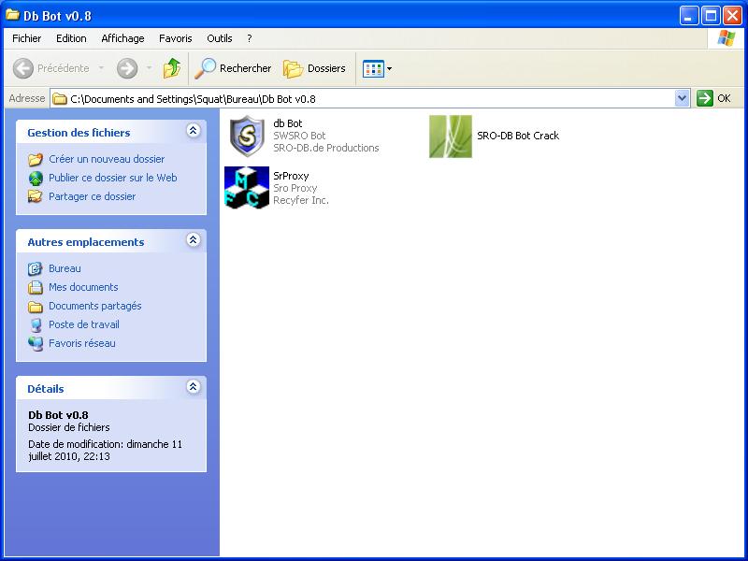
Task: Open the Affichage menu
Action: pos(122,38)
